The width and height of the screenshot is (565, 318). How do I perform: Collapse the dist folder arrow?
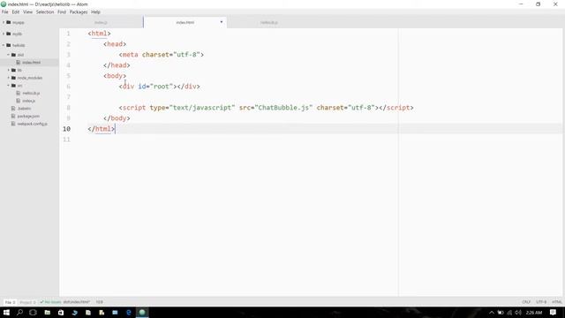[x=8, y=55]
